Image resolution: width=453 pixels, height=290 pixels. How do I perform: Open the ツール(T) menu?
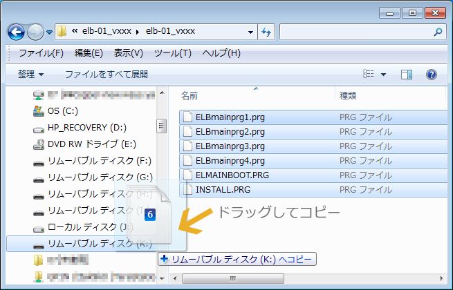tap(172, 53)
